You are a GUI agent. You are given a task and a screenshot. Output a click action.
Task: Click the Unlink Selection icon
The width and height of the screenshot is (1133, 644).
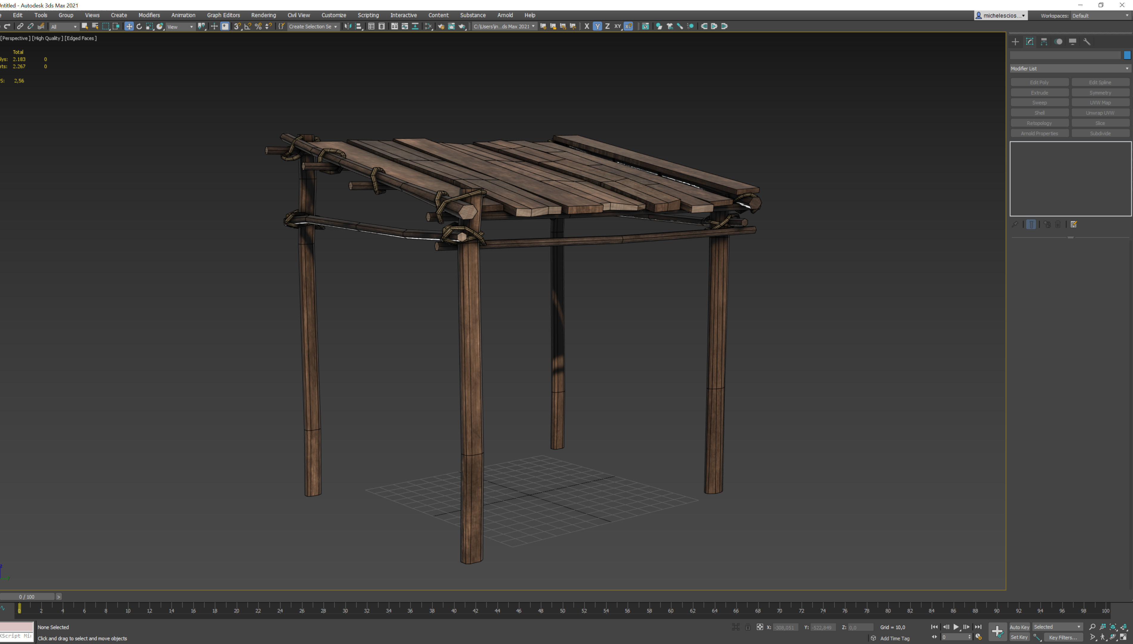[30, 27]
